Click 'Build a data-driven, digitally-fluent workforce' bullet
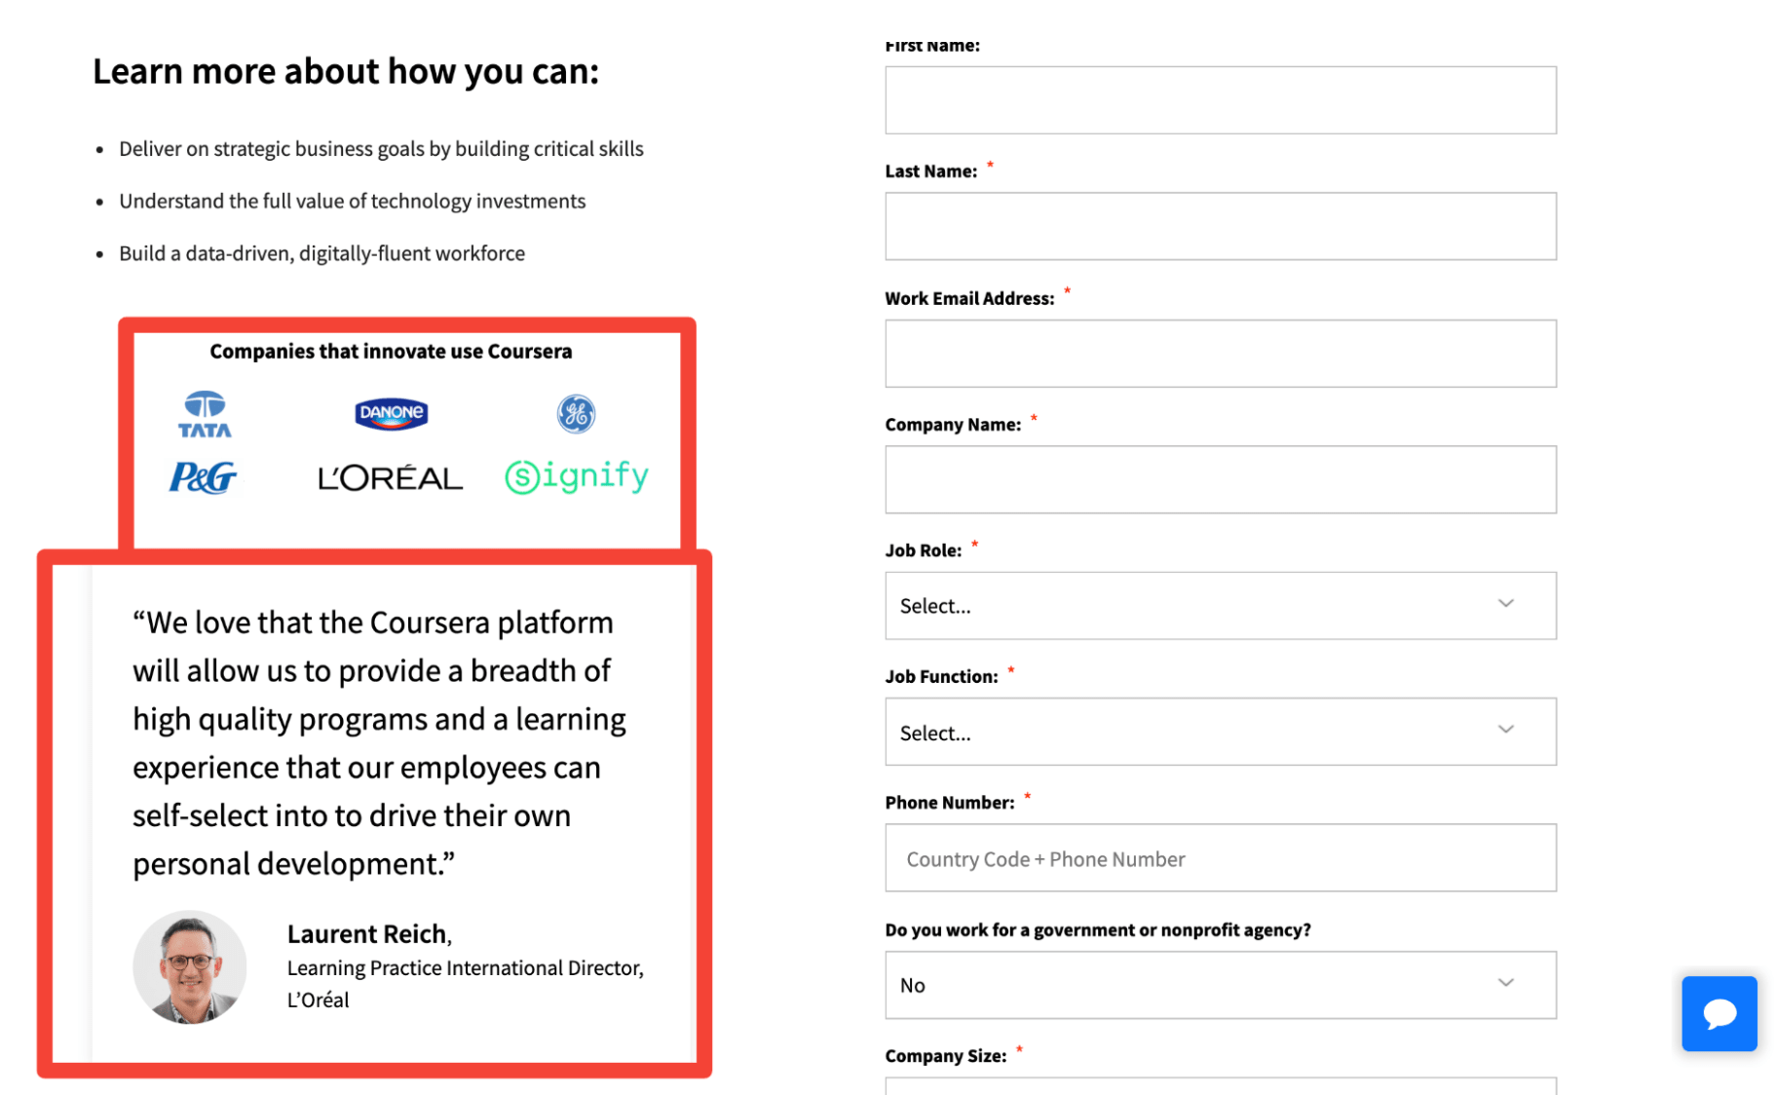 (321, 253)
